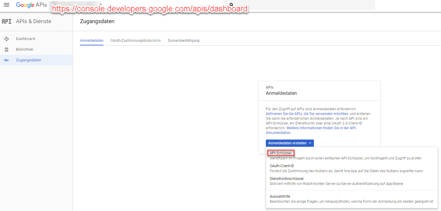
Task: Click the API icon beside APIs & Dienste
Action: (x=7, y=21)
